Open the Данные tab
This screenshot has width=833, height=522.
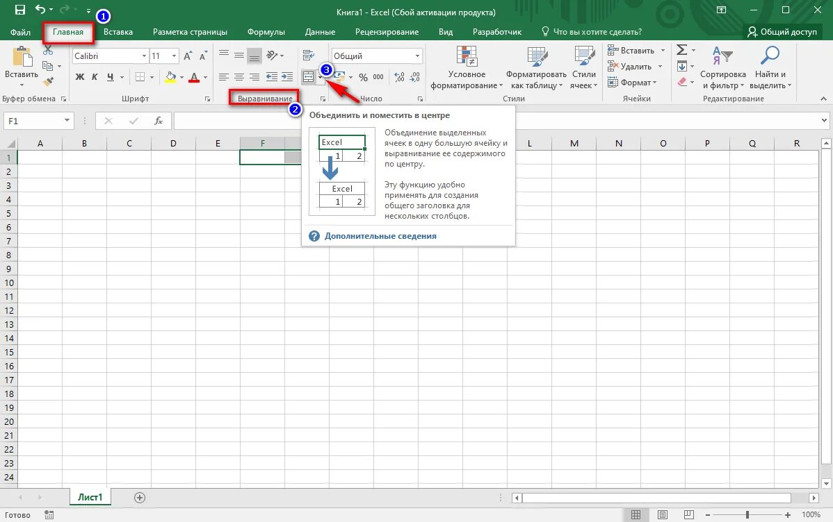point(320,32)
